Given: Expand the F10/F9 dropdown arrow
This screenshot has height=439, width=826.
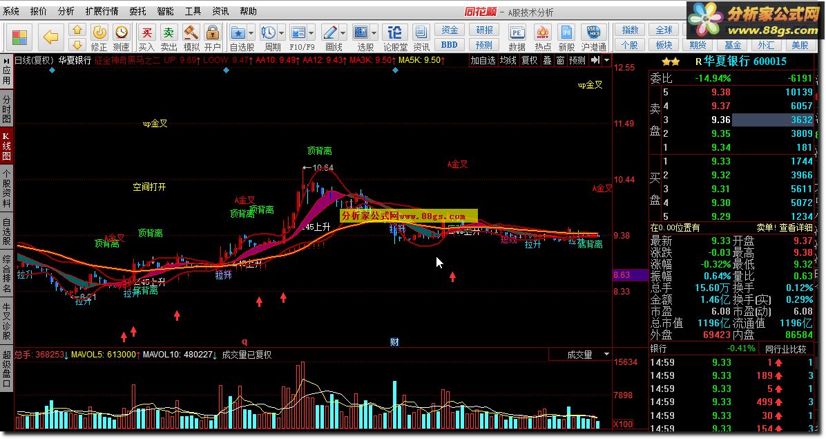Looking at the screenshot, I should click(x=311, y=32).
